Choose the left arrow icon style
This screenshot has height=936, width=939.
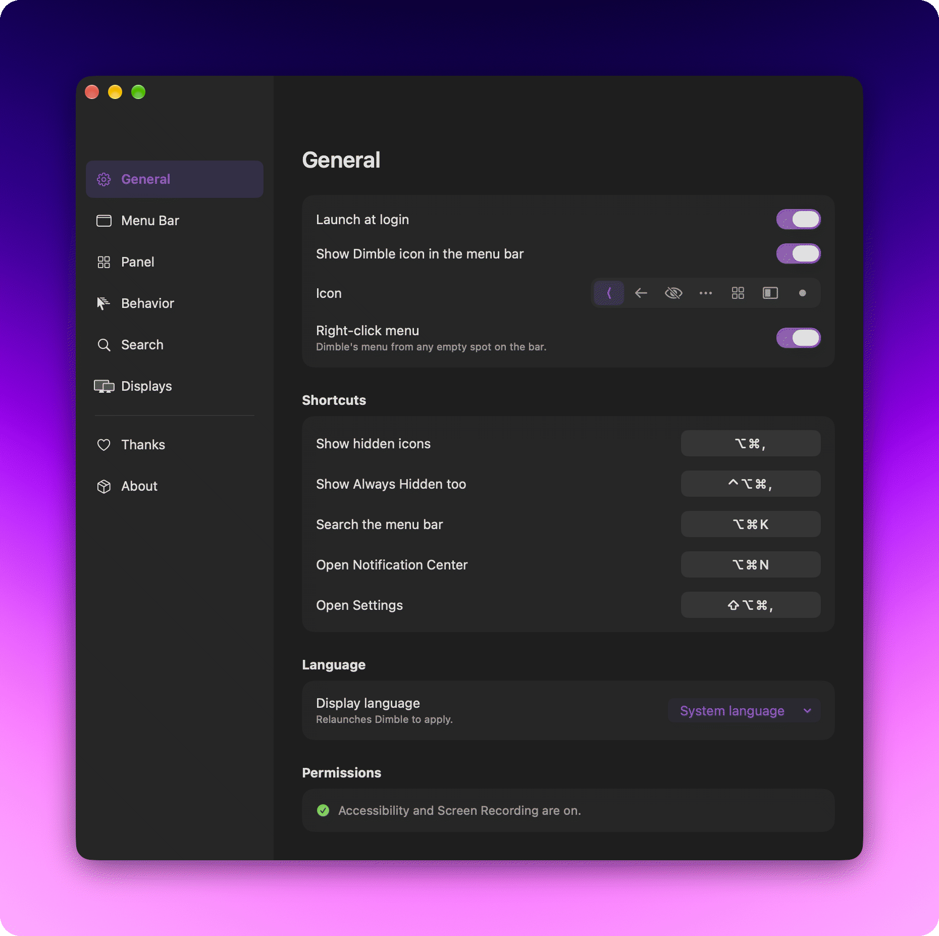(641, 293)
